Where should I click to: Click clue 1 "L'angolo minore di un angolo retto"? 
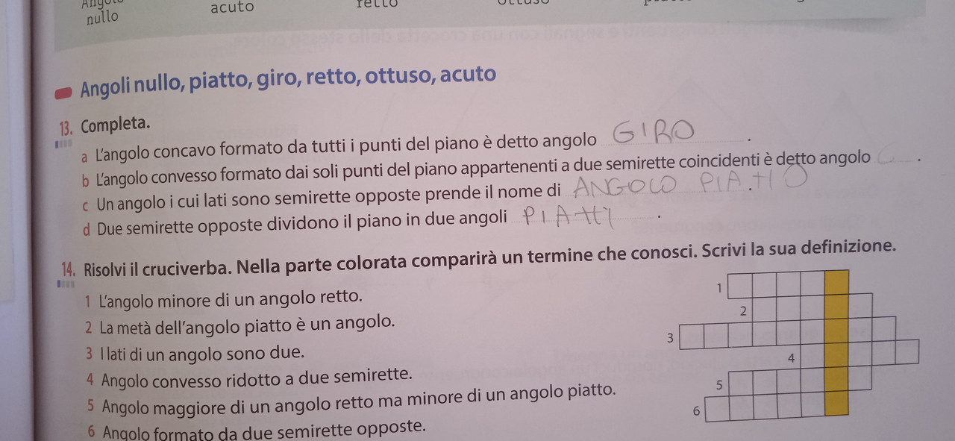point(225,298)
